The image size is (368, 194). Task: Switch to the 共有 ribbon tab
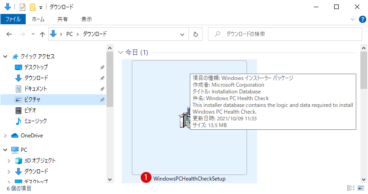click(62, 19)
